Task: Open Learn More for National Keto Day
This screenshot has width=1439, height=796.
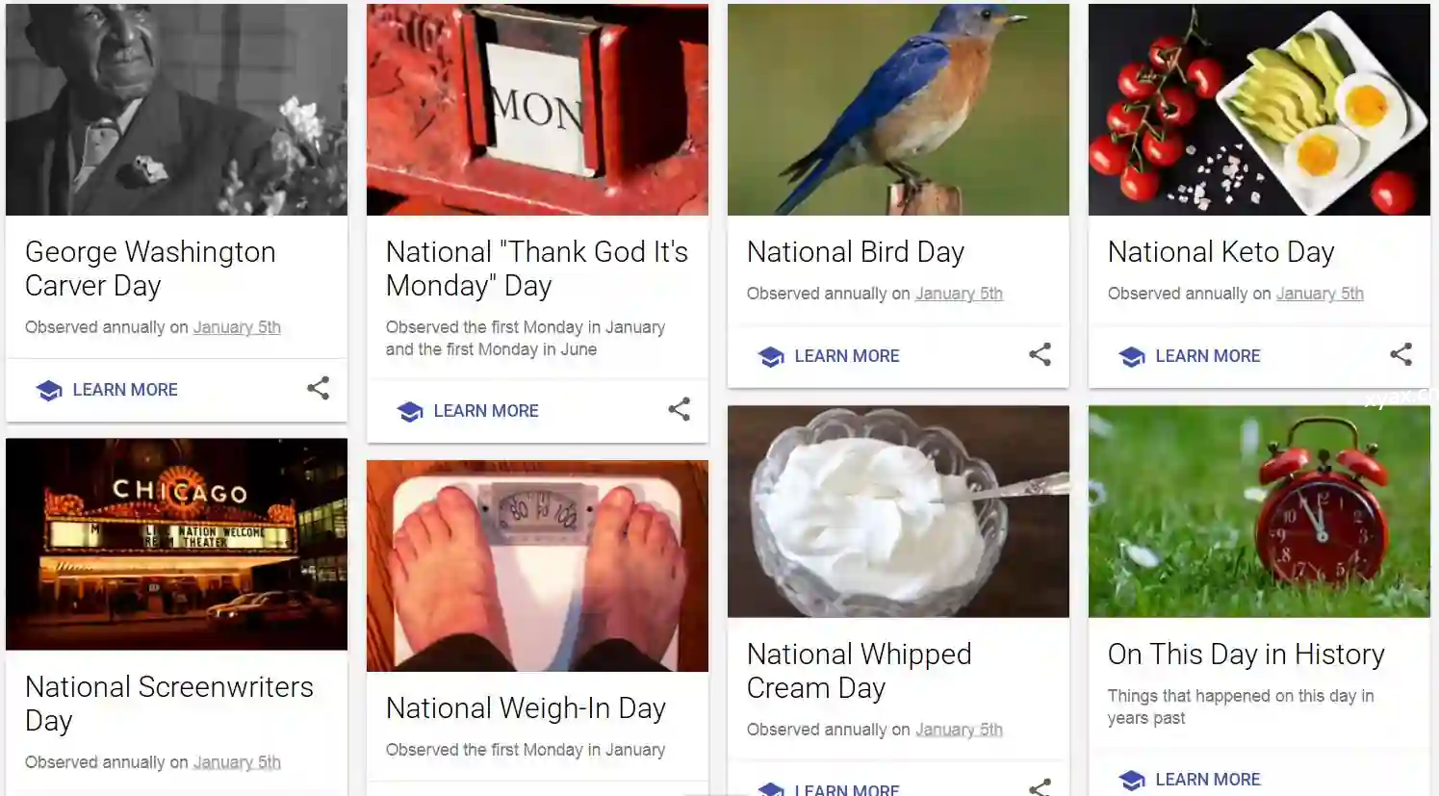Action: [x=1207, y=356]
